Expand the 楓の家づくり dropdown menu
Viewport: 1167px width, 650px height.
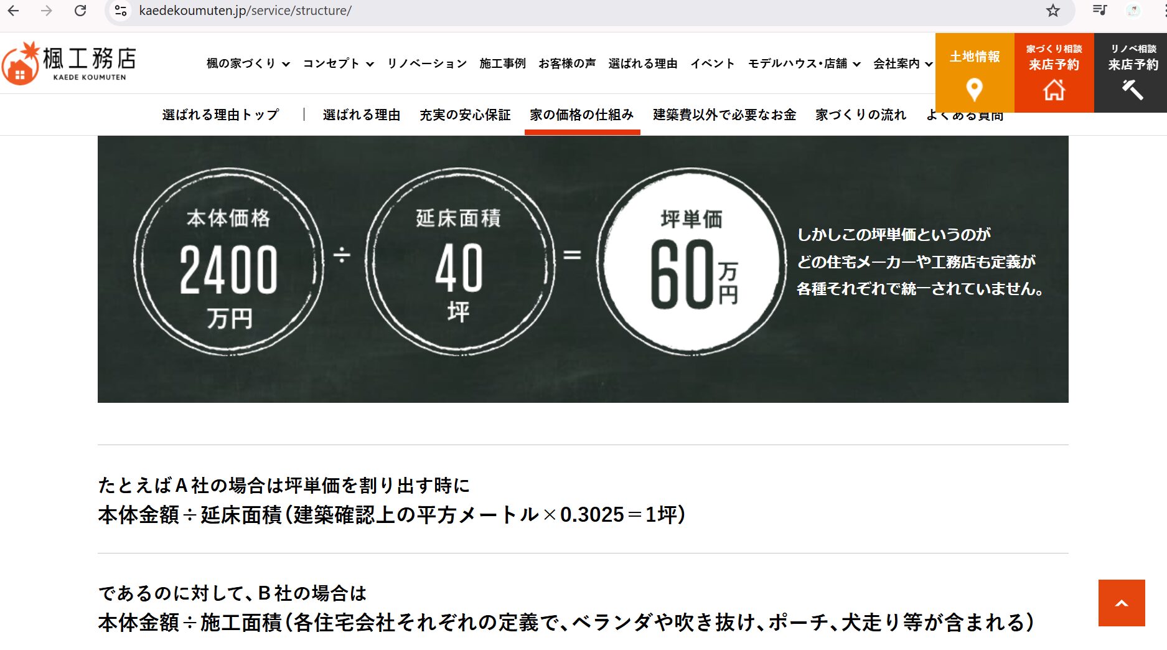tap(248, 64)
